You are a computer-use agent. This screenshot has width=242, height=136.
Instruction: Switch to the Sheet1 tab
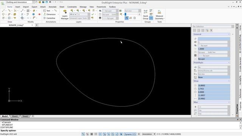pyautogui.click(x=15, y=116)
